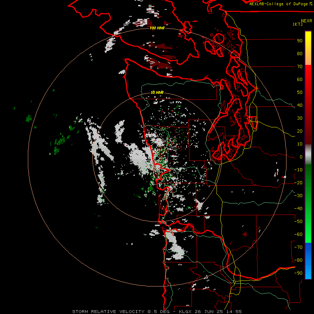Click the 100 NMI range ring label

(157, 28)
